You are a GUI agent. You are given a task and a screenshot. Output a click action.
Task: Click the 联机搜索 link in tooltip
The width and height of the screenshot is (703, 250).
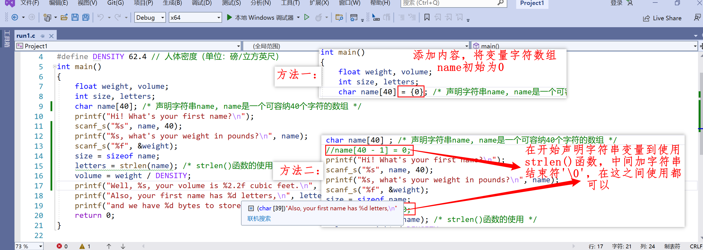pyautogui.click(x=259, y=219)
